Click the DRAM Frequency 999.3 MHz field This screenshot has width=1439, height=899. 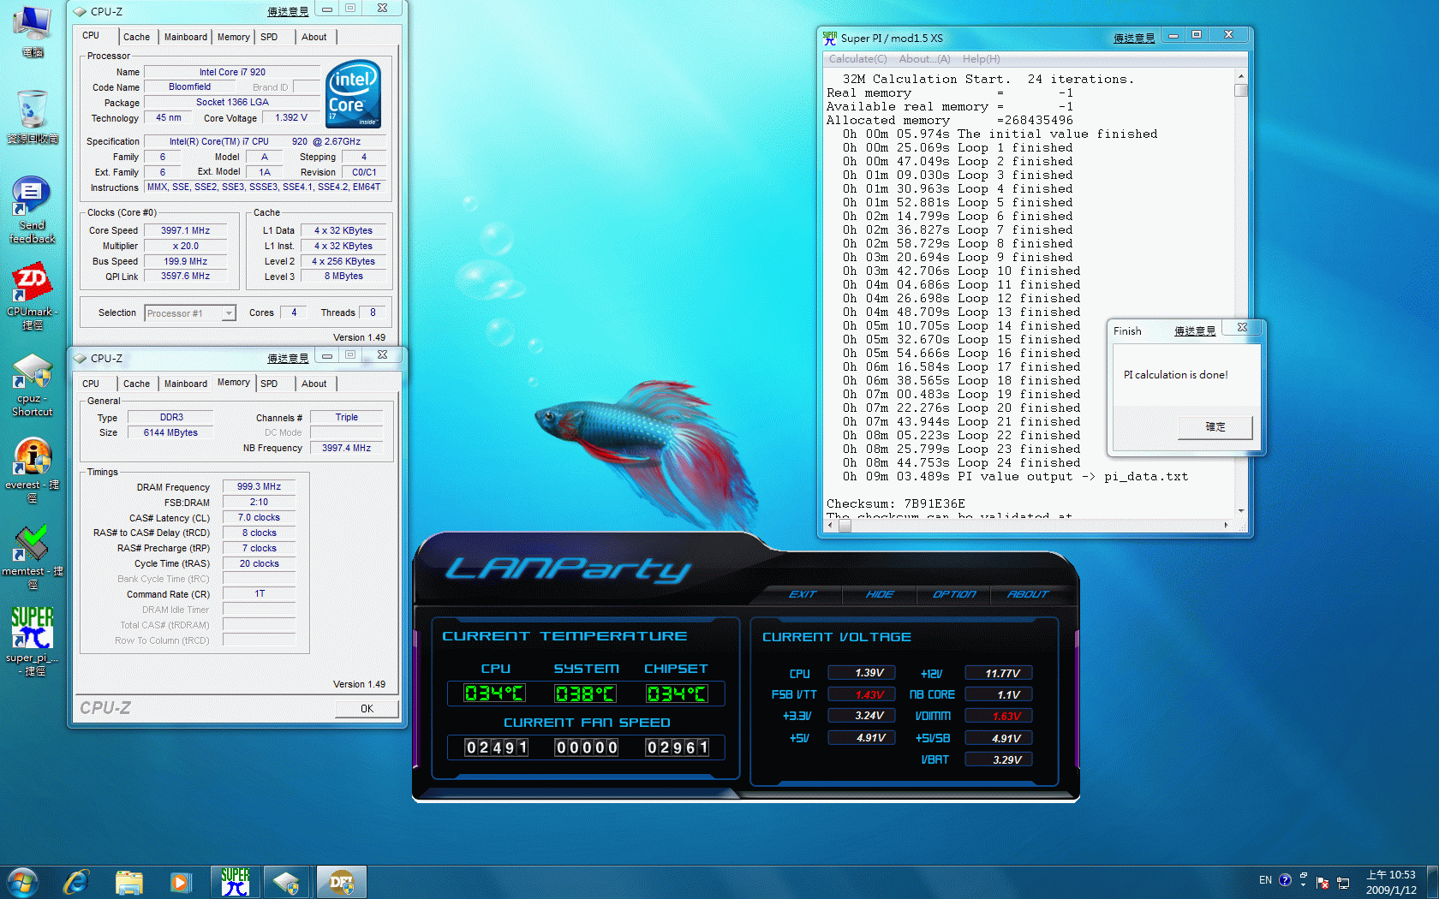259,486
